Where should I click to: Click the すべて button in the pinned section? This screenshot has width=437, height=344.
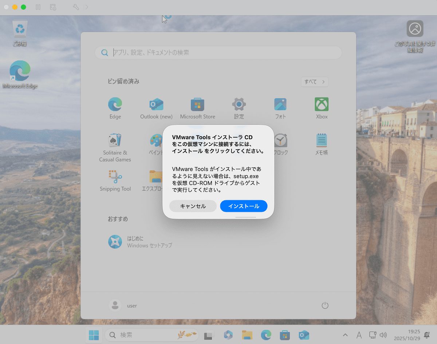tap(315, 82)
